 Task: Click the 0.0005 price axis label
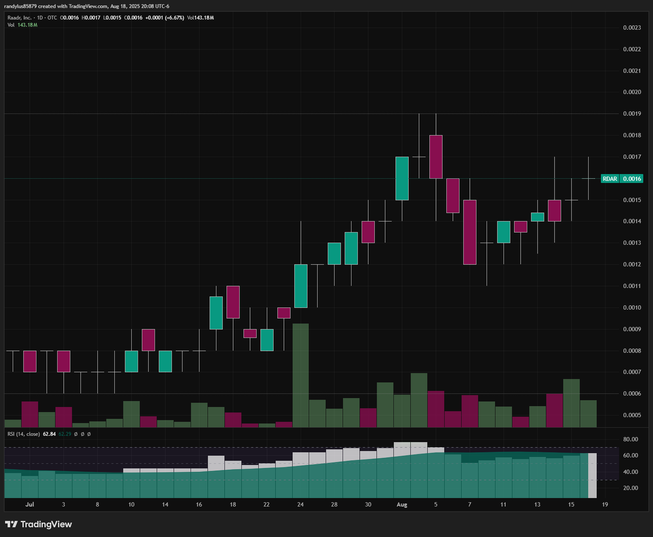(631, 415)
